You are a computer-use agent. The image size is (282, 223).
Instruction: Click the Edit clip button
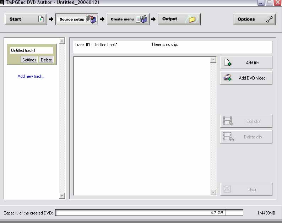pyautogui.click(x=246, y=121)
